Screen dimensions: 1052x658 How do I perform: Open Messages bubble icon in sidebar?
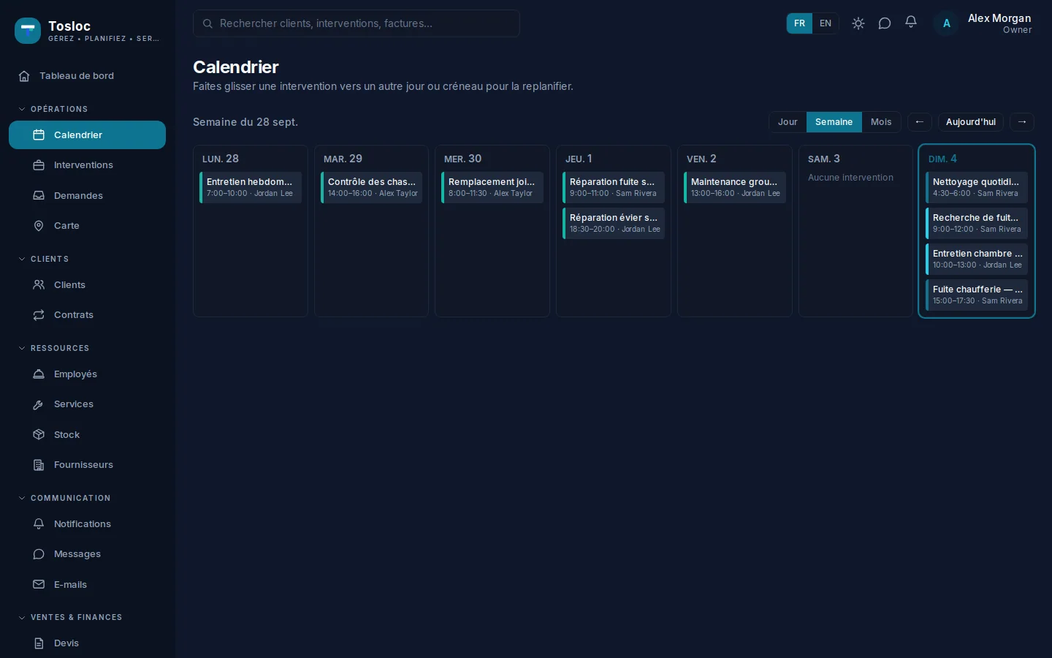click(39, 554)
